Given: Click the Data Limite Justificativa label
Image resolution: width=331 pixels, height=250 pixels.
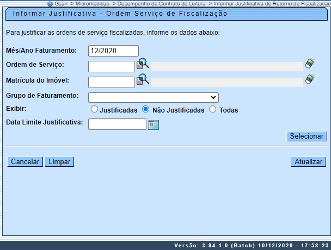Looking at the screenshot, I should point(45,122).
